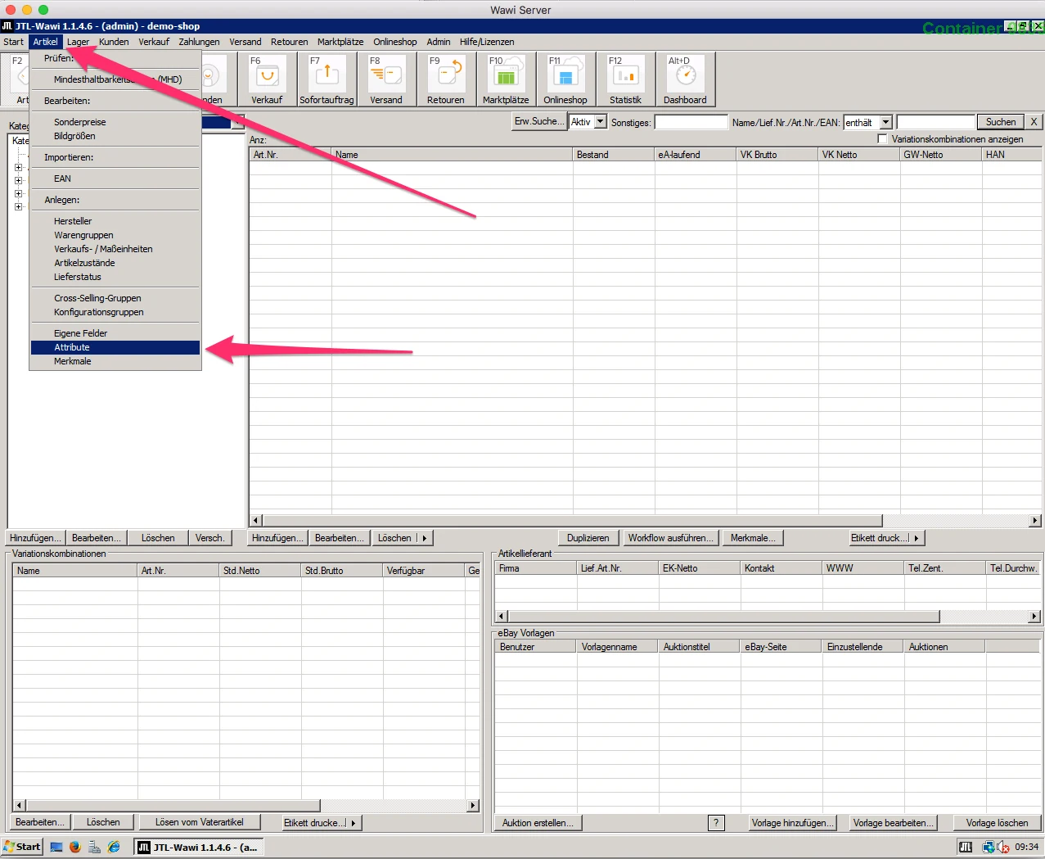Select Cross-Selling-Gruppen menu entry
This screenshot has height=859, width=1045.
(x=115, y=298)
